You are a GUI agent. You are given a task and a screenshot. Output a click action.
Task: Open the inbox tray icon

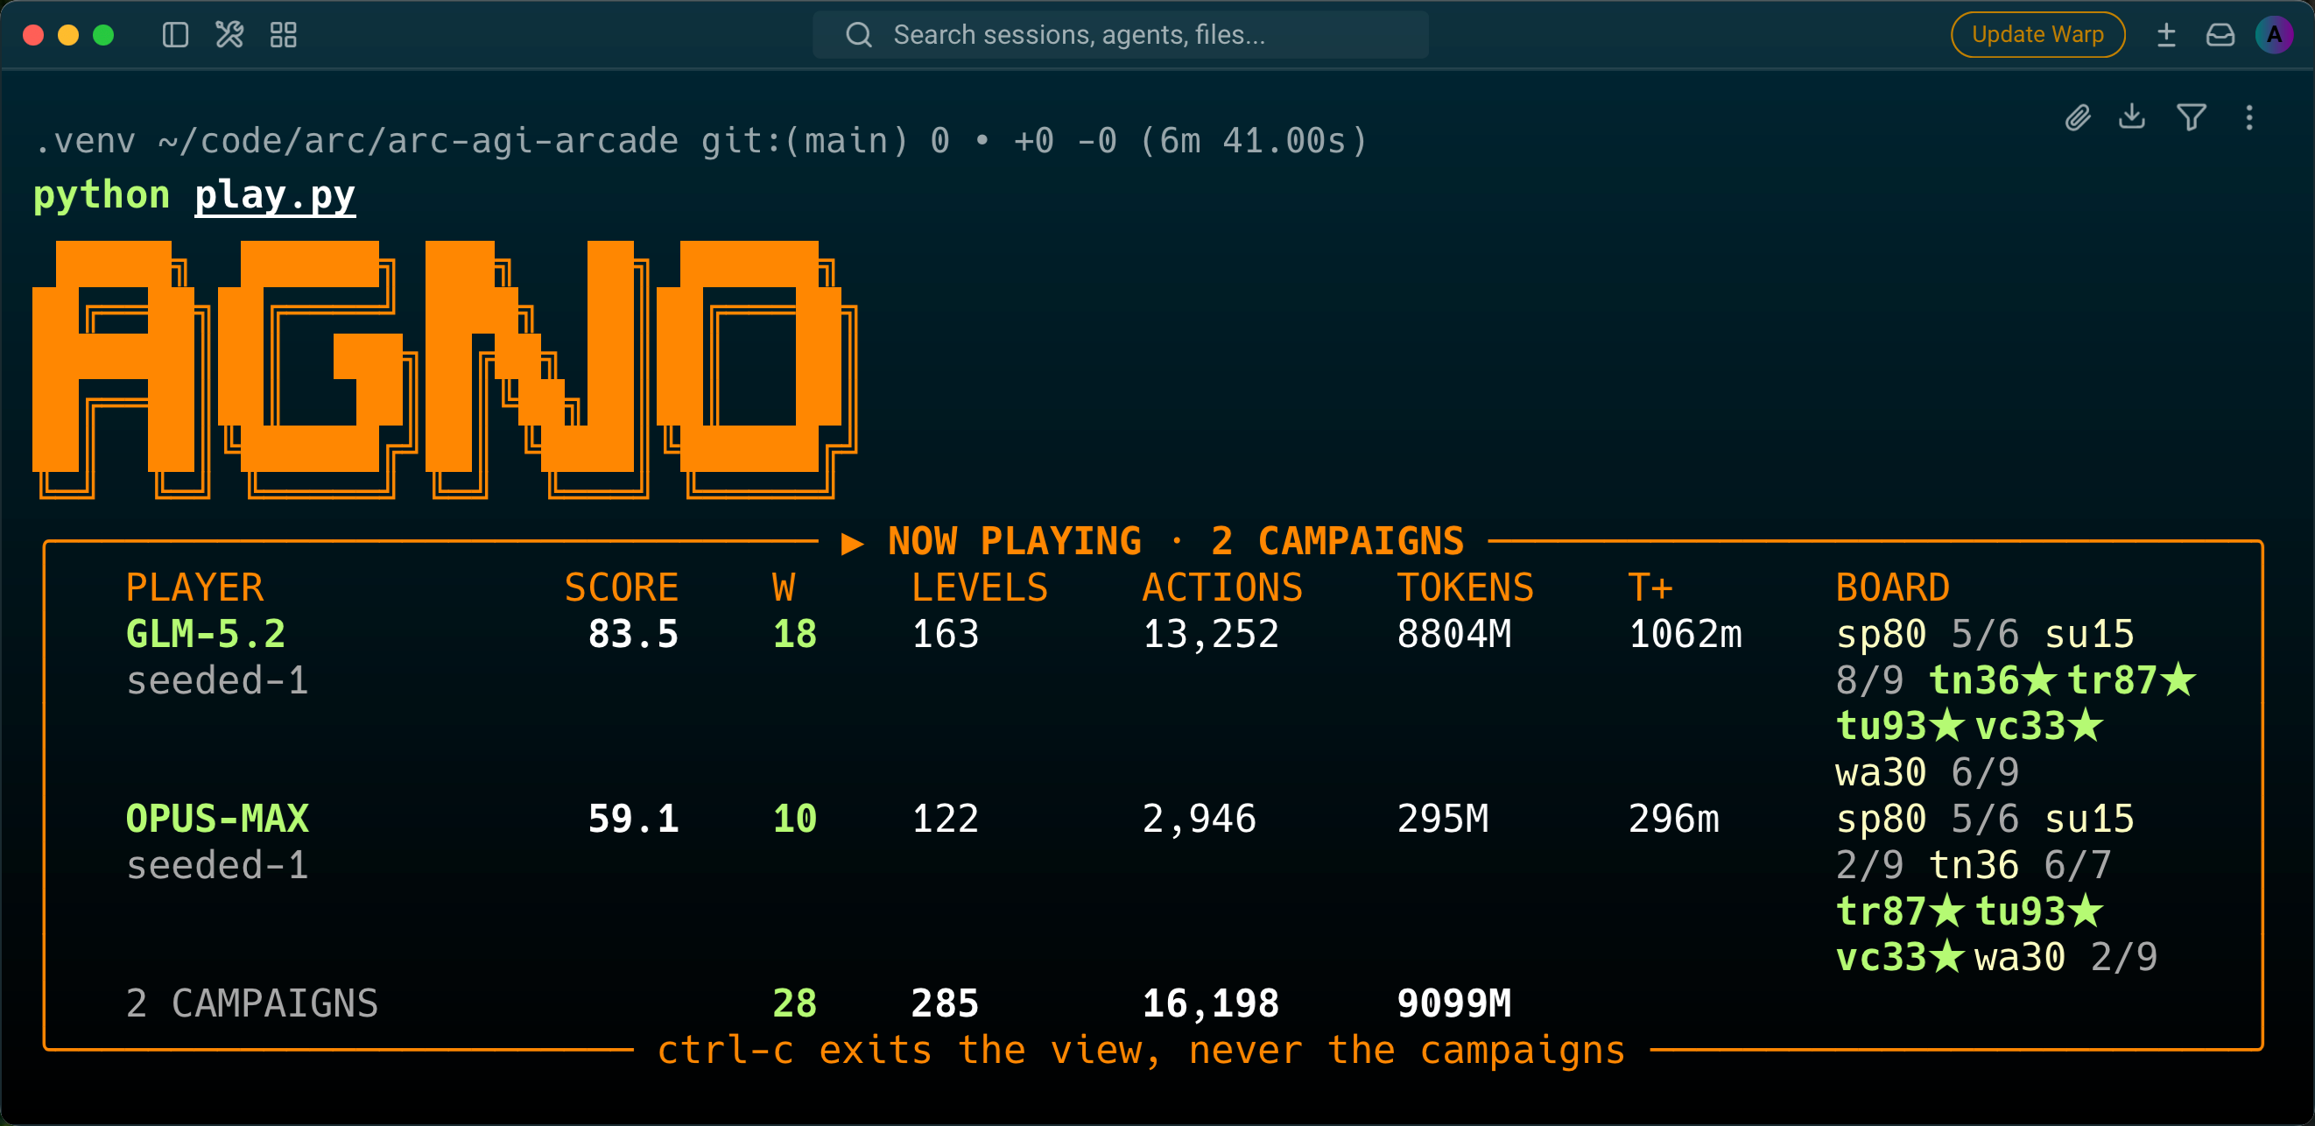[2220, 35]
